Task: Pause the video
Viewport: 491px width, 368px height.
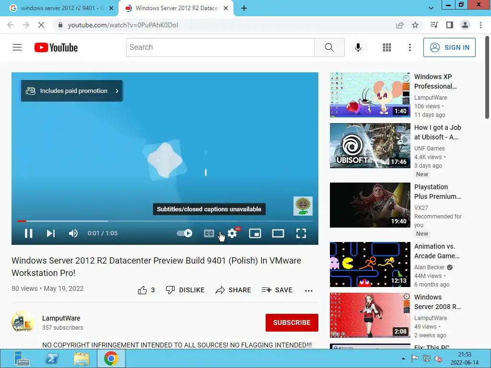Action: pos(28,233)
